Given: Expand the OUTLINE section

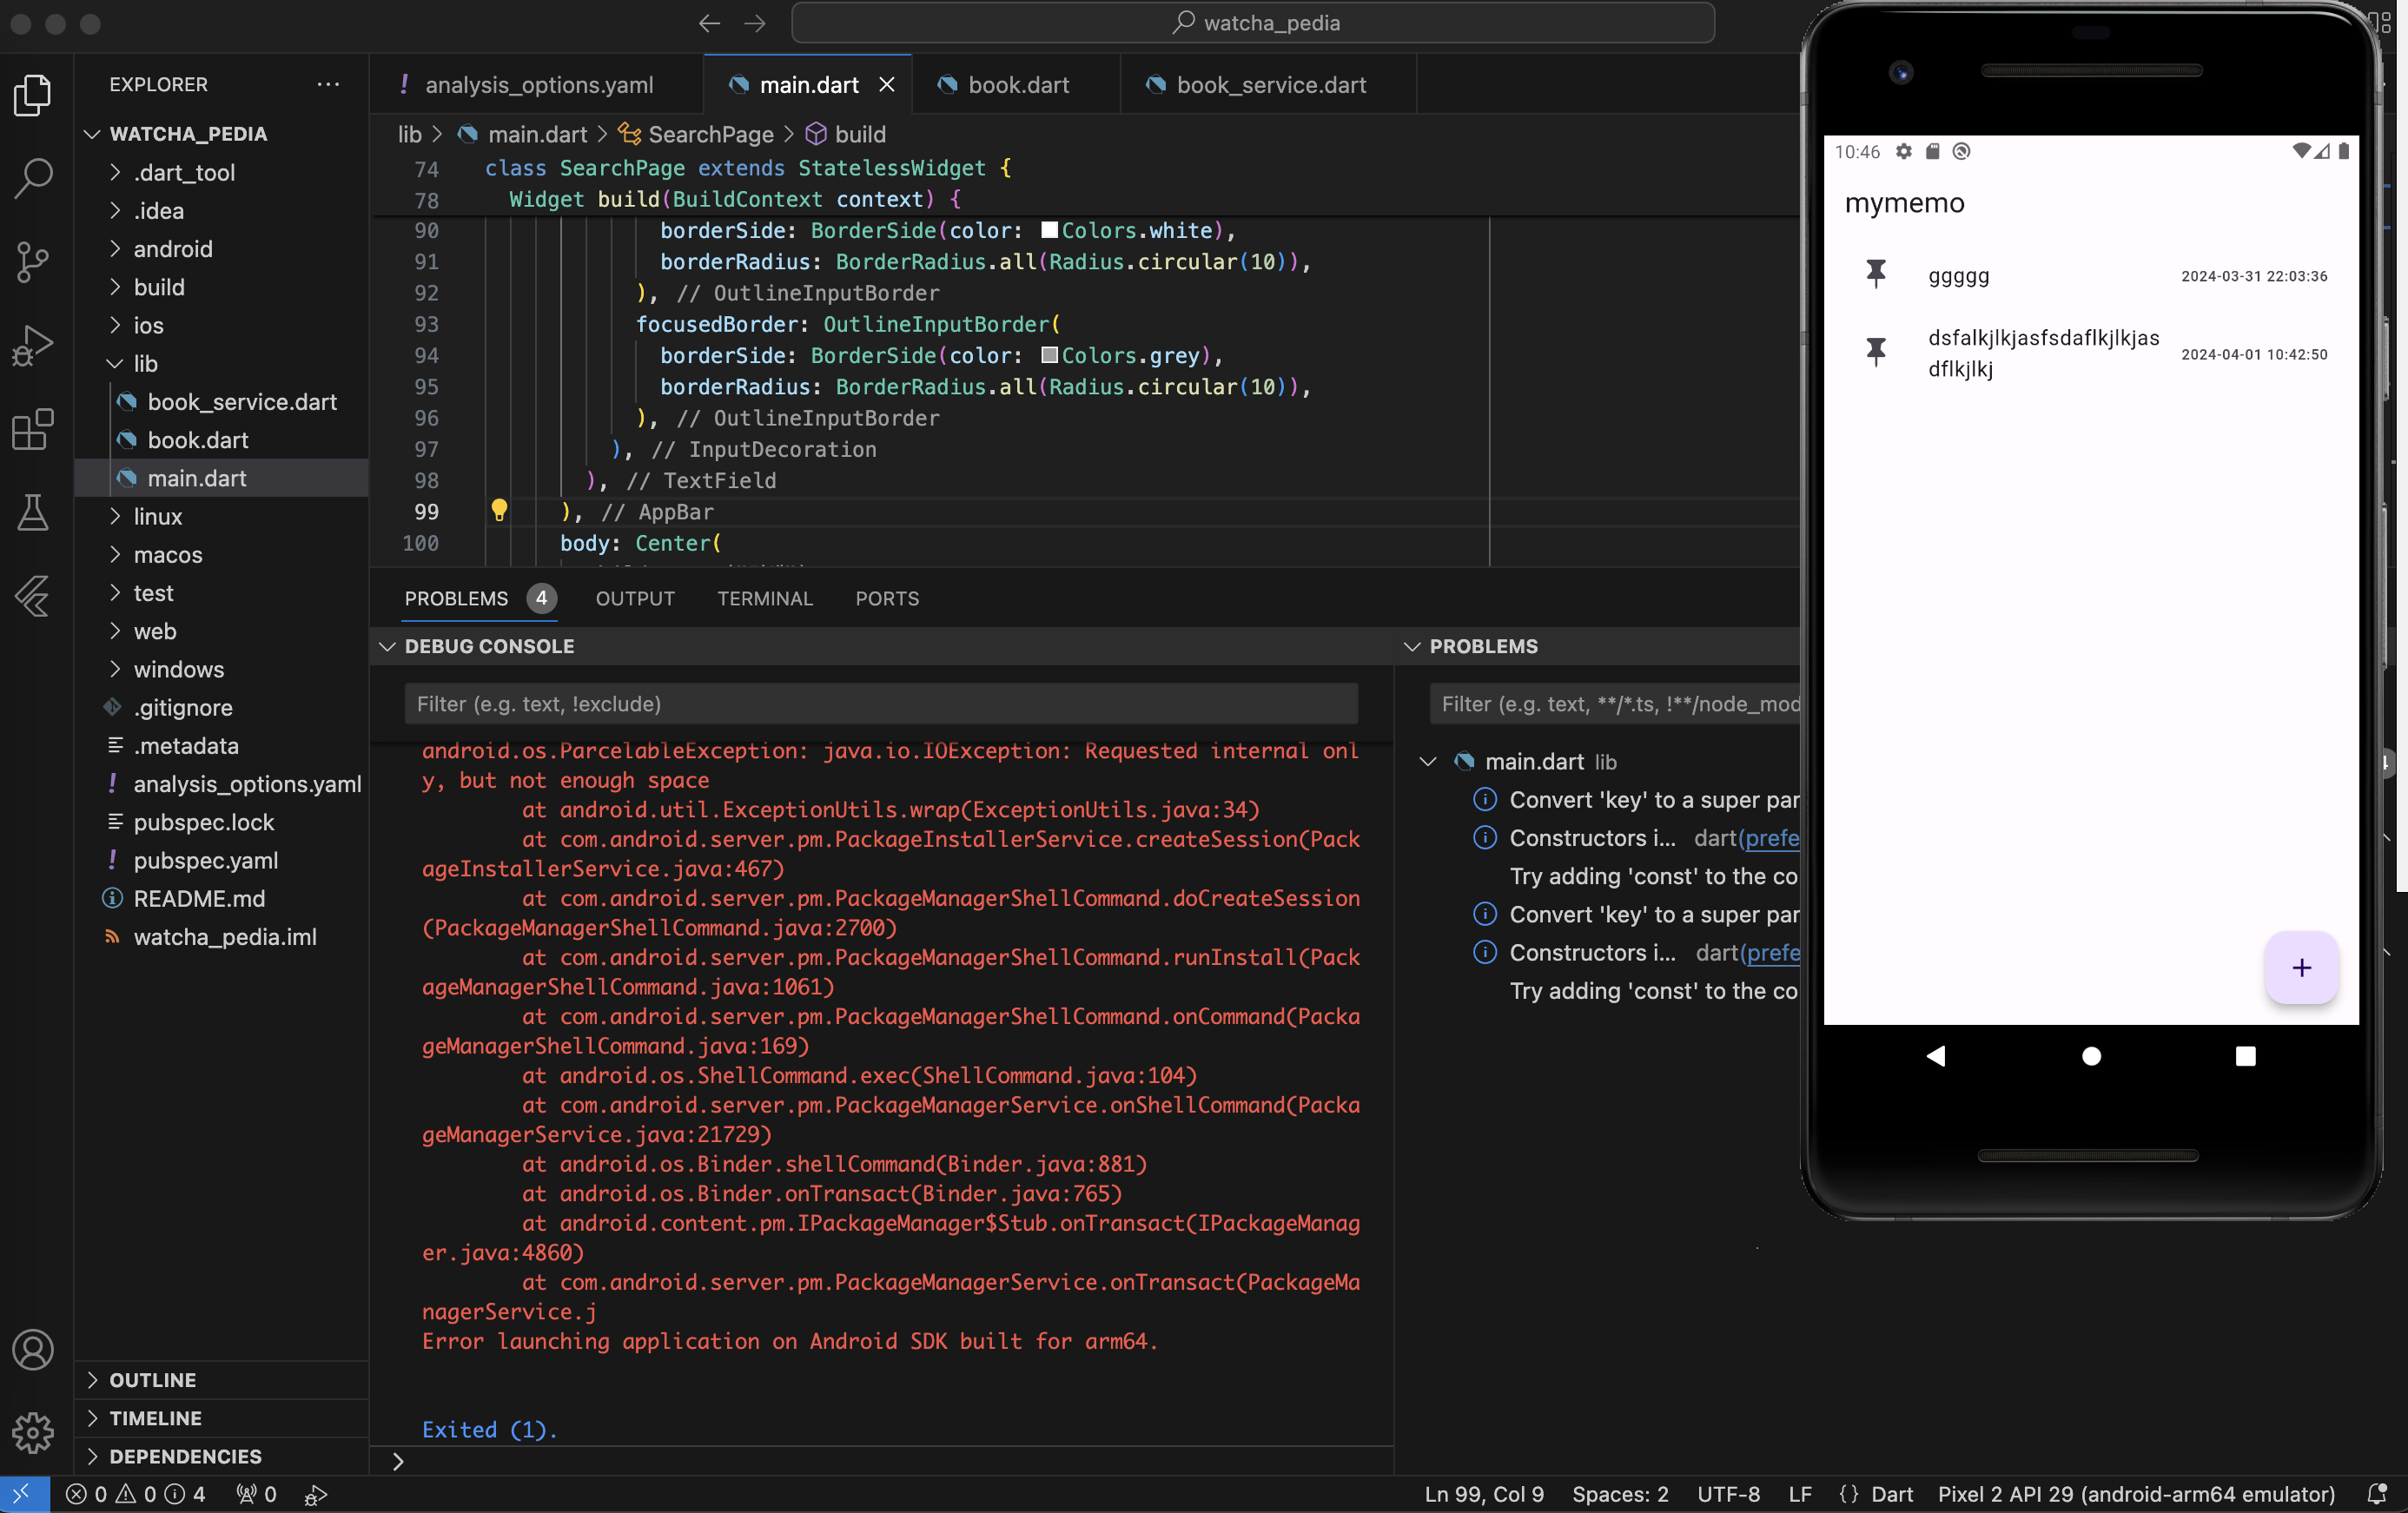Looking at the screenshot, I should pyautogui.click(x=221, y=1379).
